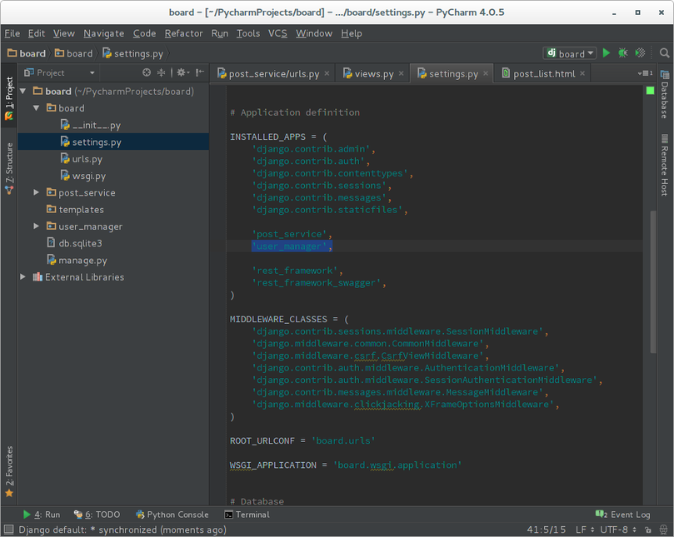Image resolution: width=674 pixels, height=537 pixels.
Task: Open the Refactor menu
Action: pyautogui.click(x=183, y=33)
